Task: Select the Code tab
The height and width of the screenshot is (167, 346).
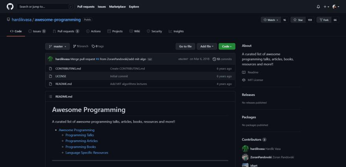Action: tap(16, 31)
